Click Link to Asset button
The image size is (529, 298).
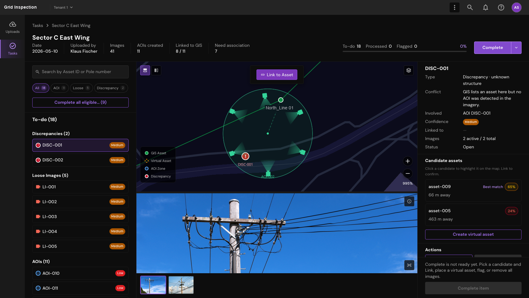point(277,75)
